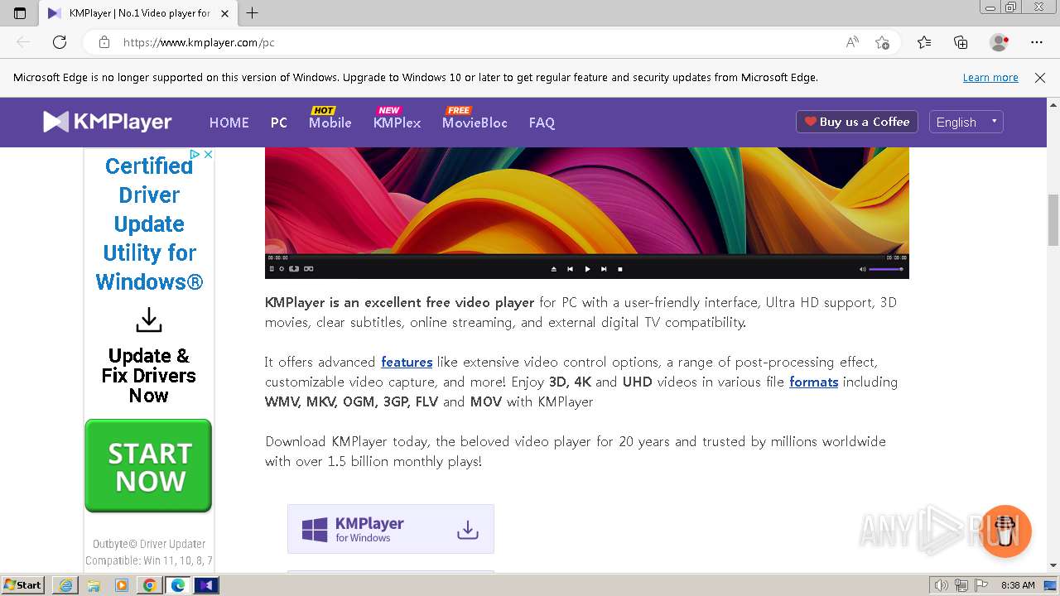Click the KMPlayer site logo

coord(108,122)
